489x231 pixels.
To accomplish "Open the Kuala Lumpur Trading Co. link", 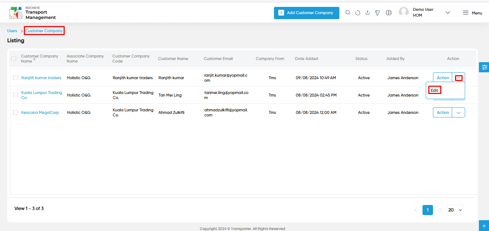I will tap(42, 95).
